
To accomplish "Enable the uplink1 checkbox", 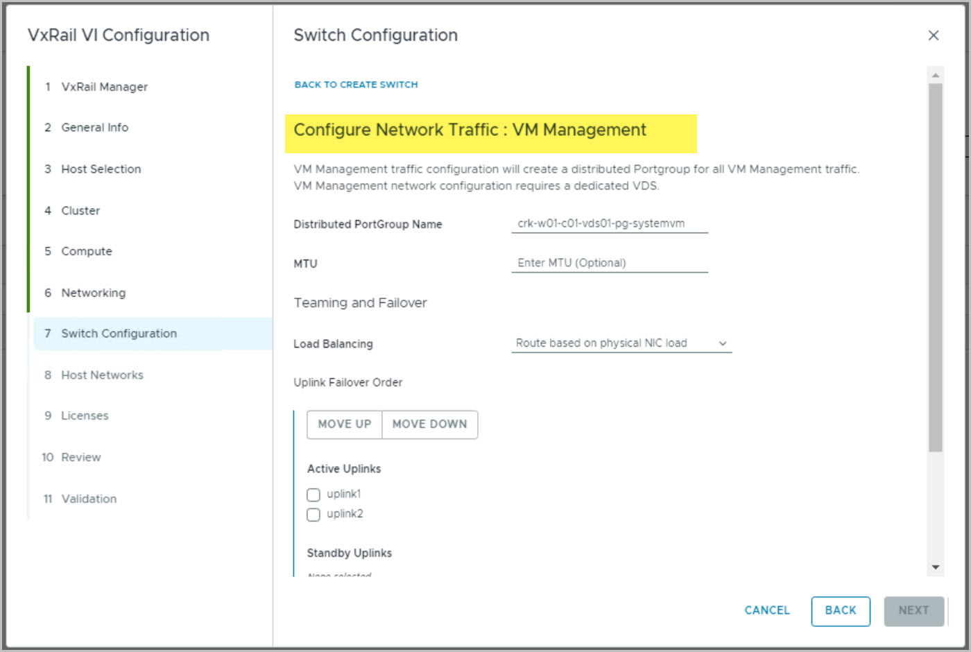I will (x=313, y=495).
